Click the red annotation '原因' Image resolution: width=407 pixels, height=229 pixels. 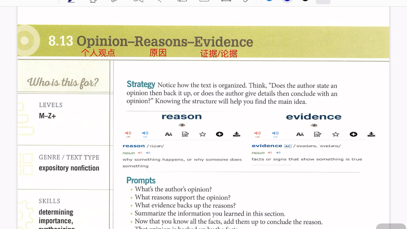pos(158,53)
